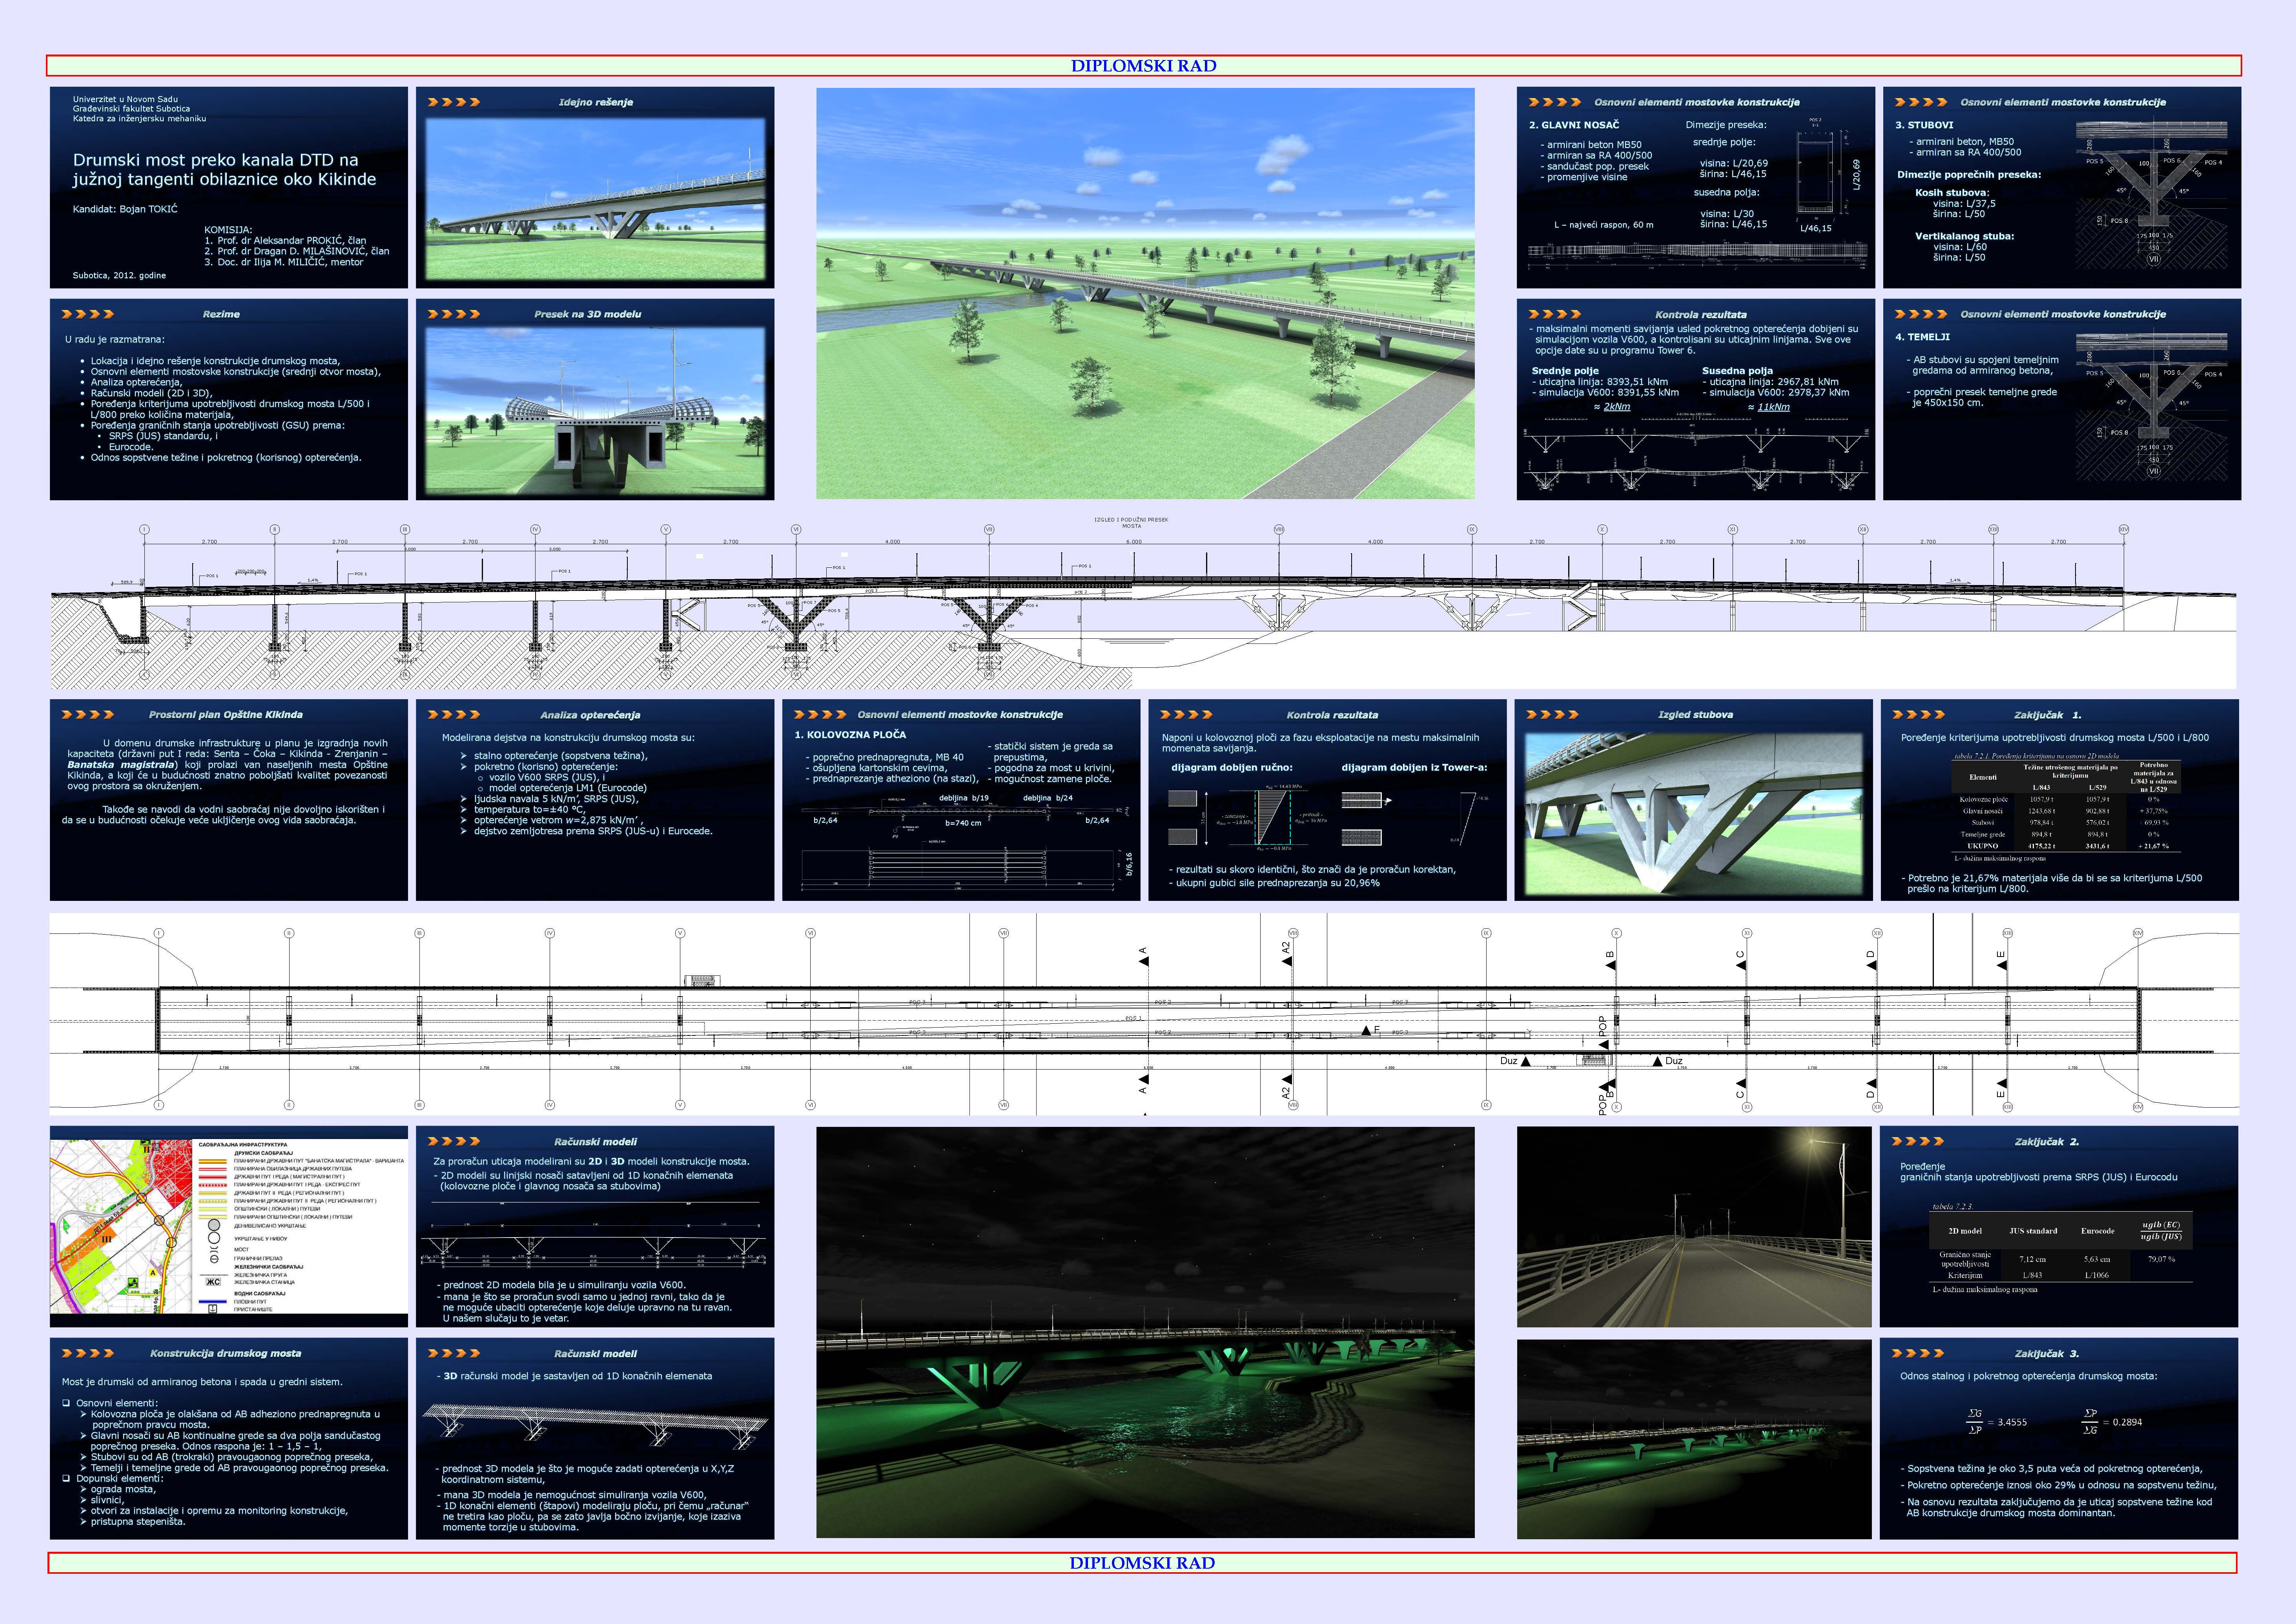The height and width of the screenshot is (1624, 2296).
Task: Click arrow bullet before ograda mosta
Action: (x=83, y=1489)
